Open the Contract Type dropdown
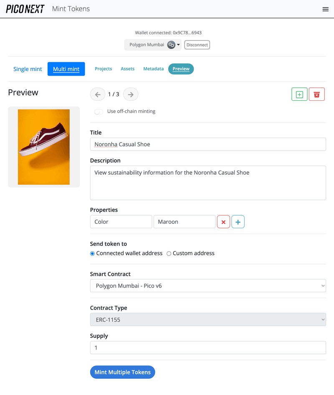This screenshot has width=334, height=395. pyautogui.click(x=208, y=320)
